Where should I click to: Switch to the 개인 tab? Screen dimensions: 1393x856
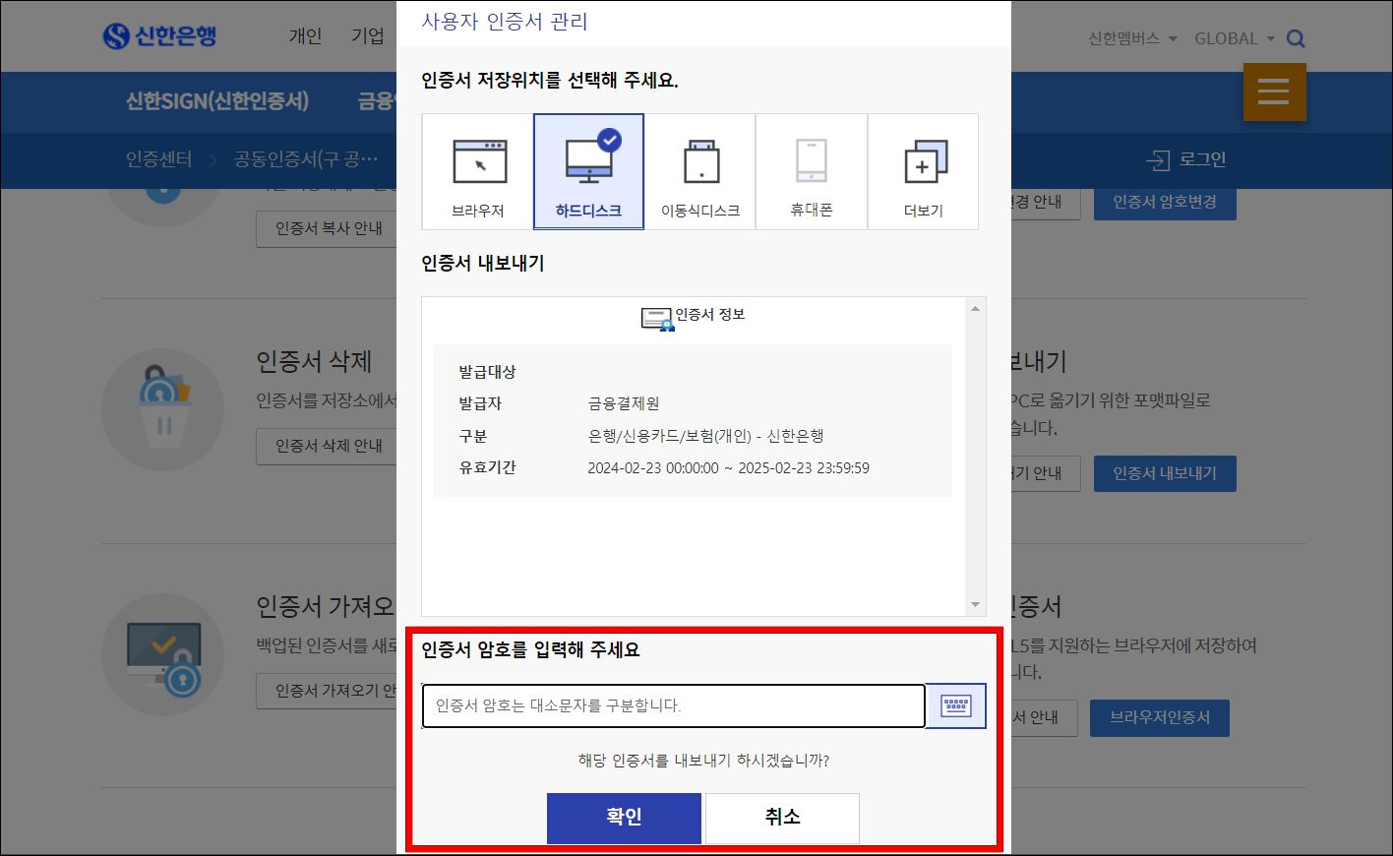305,35
